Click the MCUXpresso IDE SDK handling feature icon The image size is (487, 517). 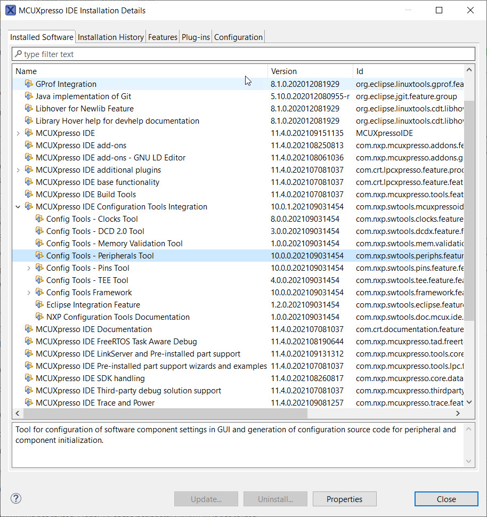point(29,378)
